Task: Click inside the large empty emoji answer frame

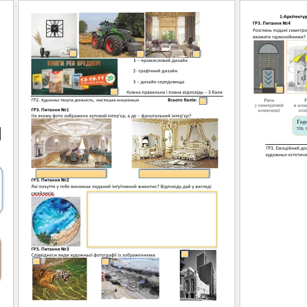Action: coord(152,219)
